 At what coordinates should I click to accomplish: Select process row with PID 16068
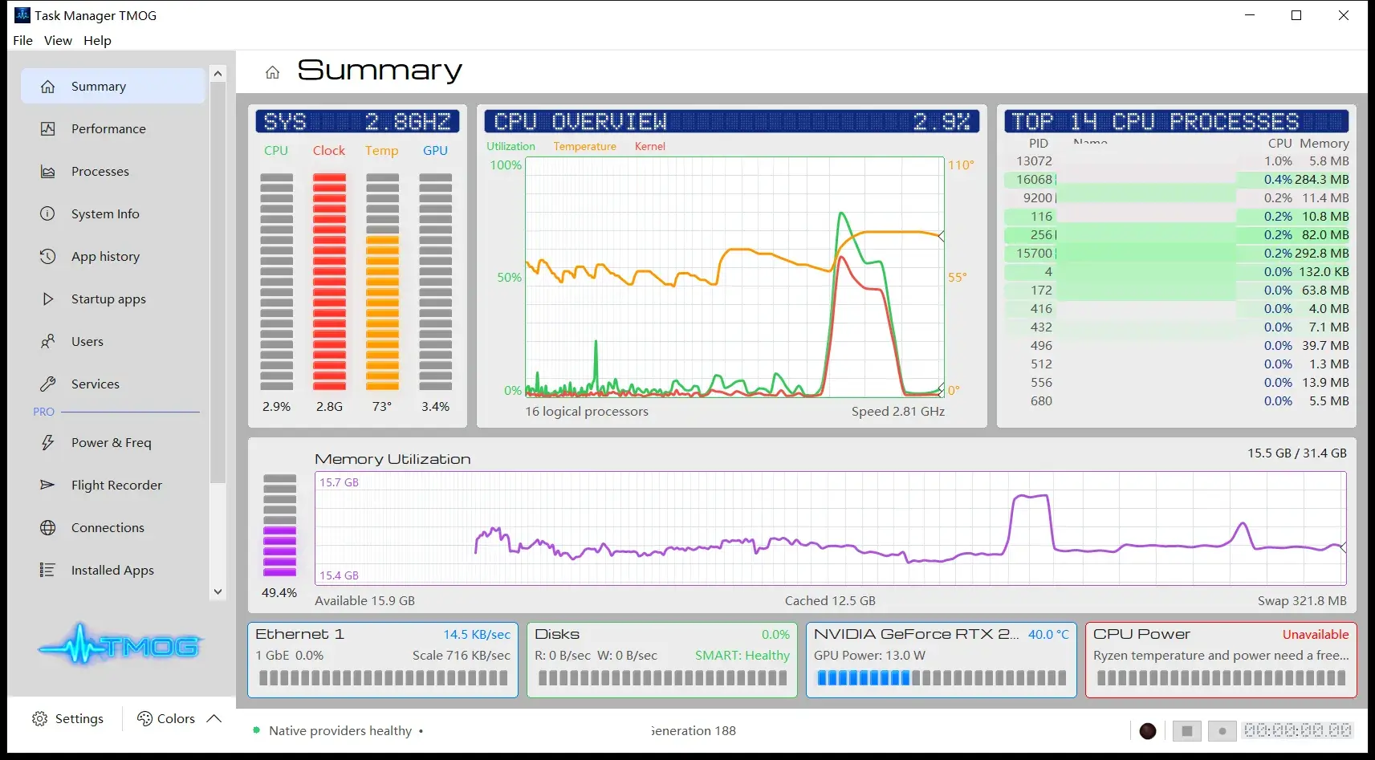(1177, 179)
